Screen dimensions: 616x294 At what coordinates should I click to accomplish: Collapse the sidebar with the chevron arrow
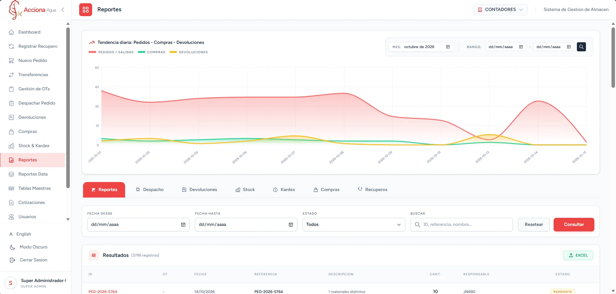pyautogui.click(x=63, y=10)
